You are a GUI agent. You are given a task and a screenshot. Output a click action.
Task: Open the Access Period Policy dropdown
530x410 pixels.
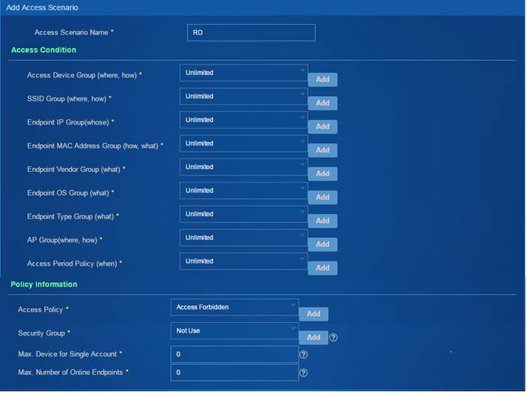point(243,261)
